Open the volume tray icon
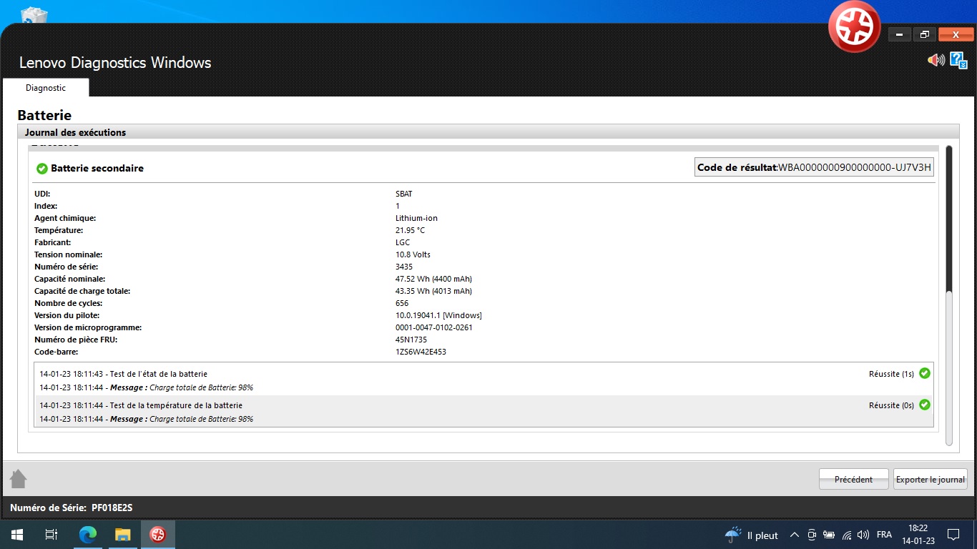The image size is (977, 549). [x=863, y=535]
